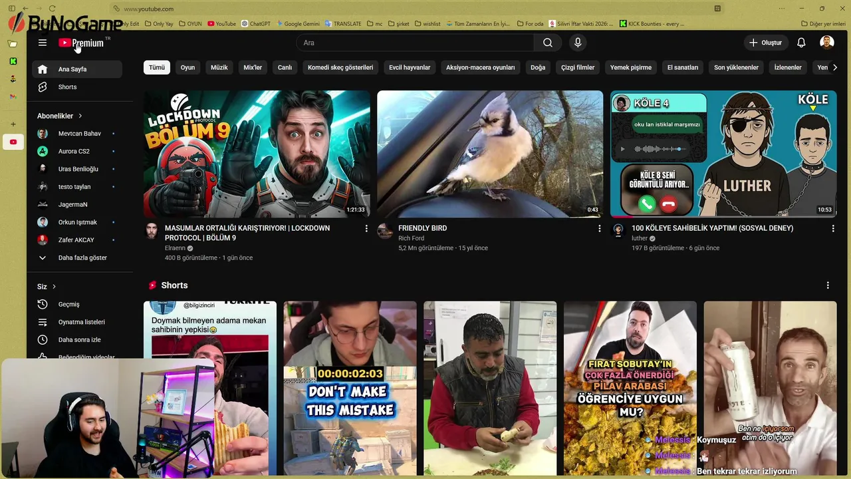Select the Son yüklenenler filter chip
Screen dimensions: 851x479
pyautogui.click(x=736, y=67)
